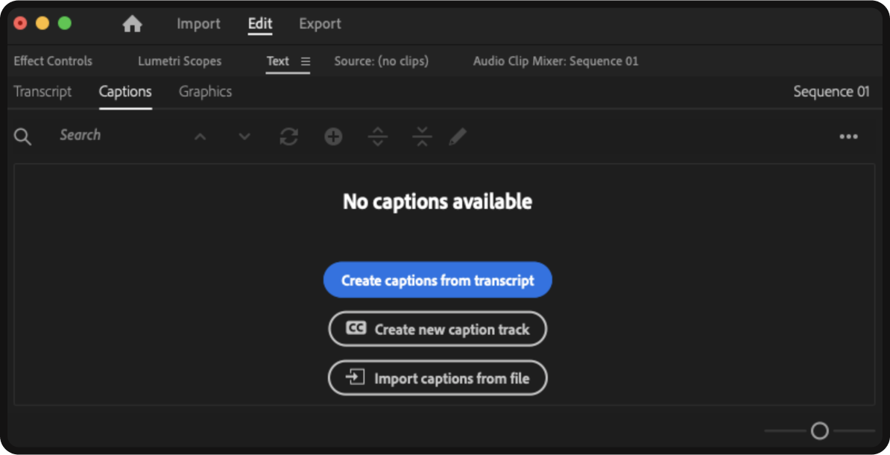Click Import captions from file button
This screenshot has width=890, height=455.
pos(438,378)
